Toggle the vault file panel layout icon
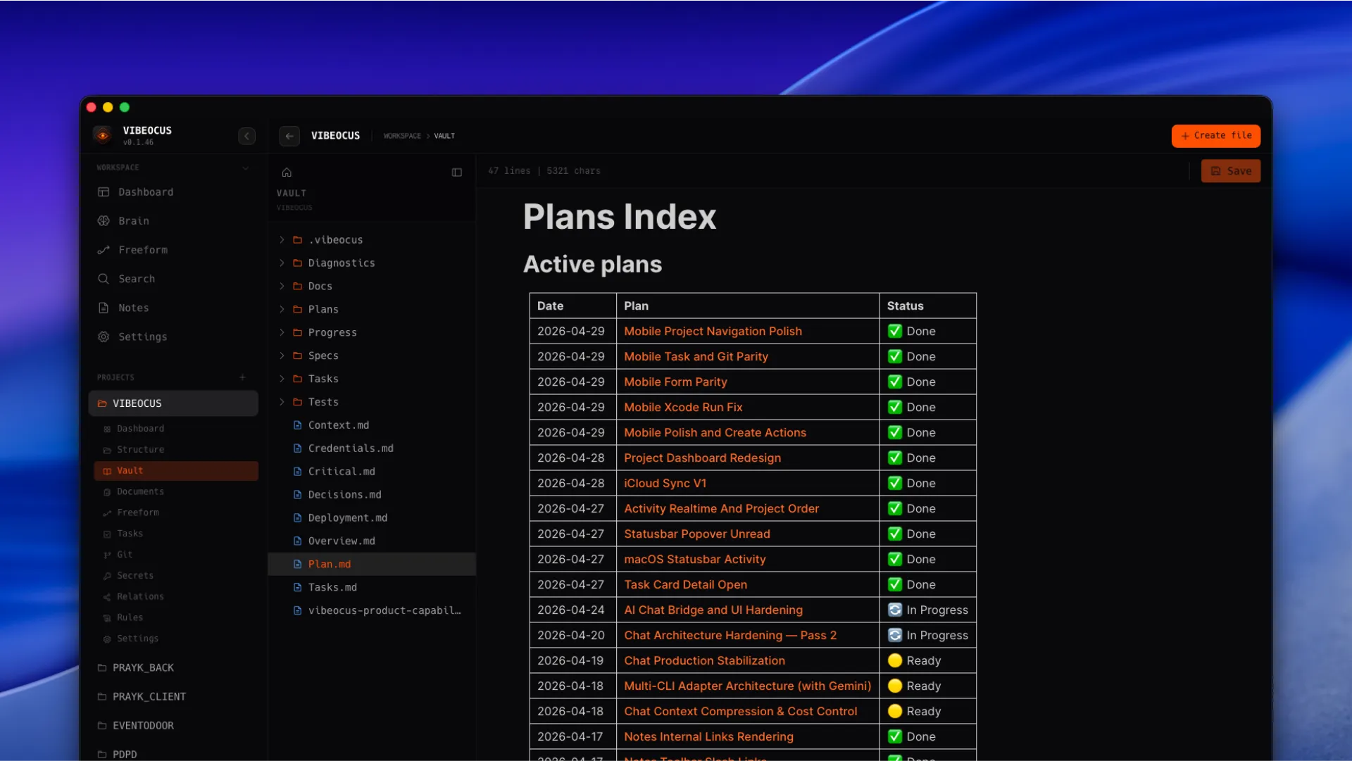The image size is (1352, 761). [x=457, y=172]
